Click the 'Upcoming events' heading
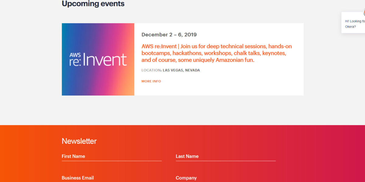 pos(93,4)
